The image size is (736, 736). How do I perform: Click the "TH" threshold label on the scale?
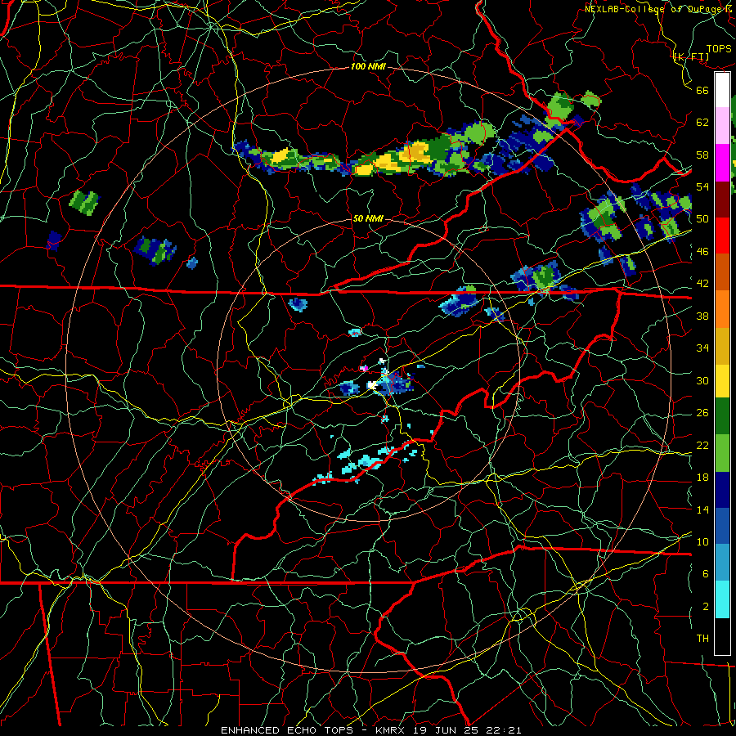point(702,639)
